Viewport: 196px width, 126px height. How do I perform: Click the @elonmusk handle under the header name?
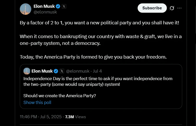click(45, 12)
